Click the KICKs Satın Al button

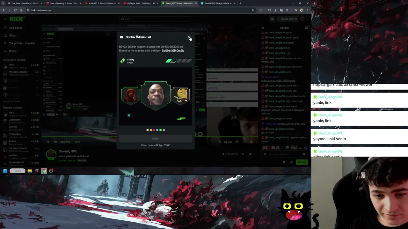click(287, 19)
